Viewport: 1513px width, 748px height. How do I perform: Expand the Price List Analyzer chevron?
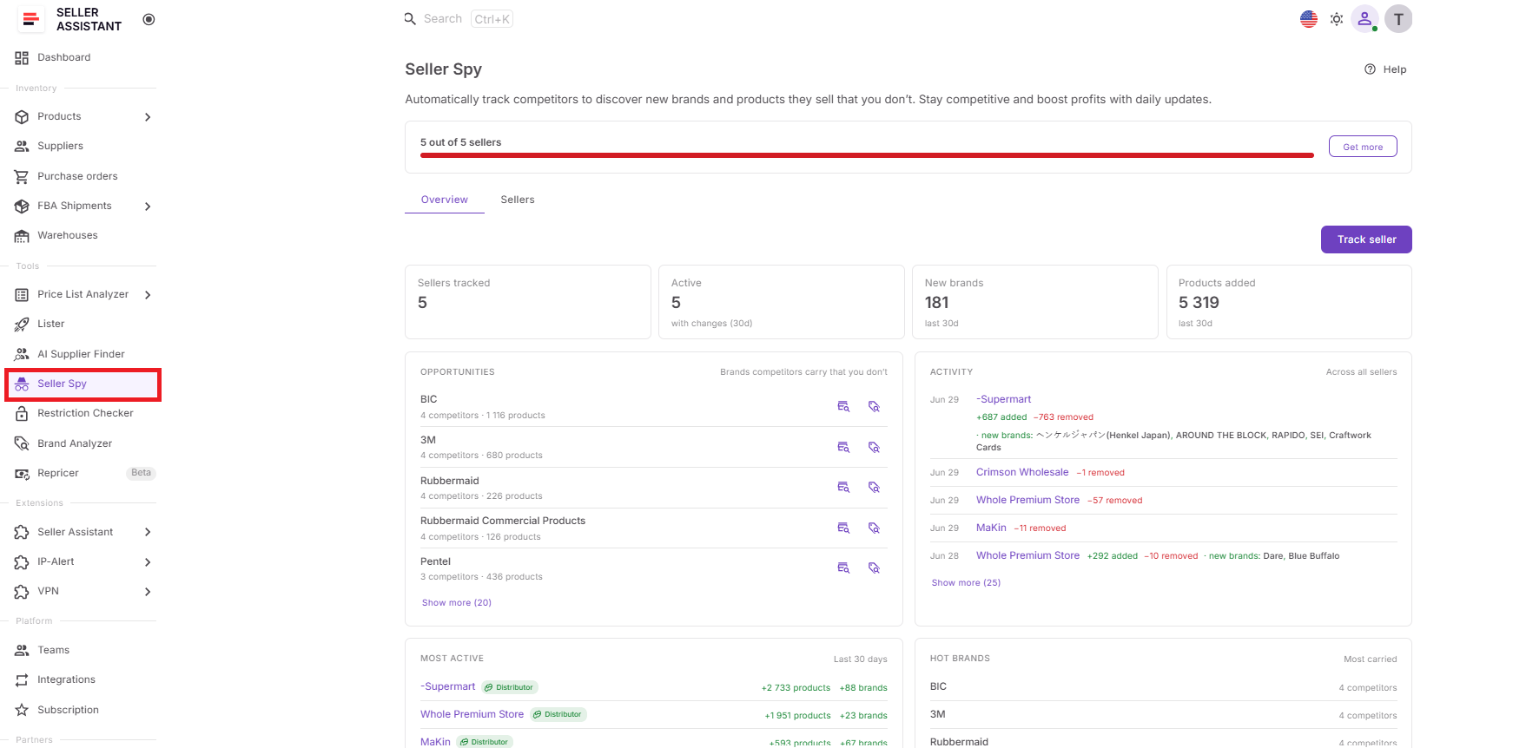[148, 295]
